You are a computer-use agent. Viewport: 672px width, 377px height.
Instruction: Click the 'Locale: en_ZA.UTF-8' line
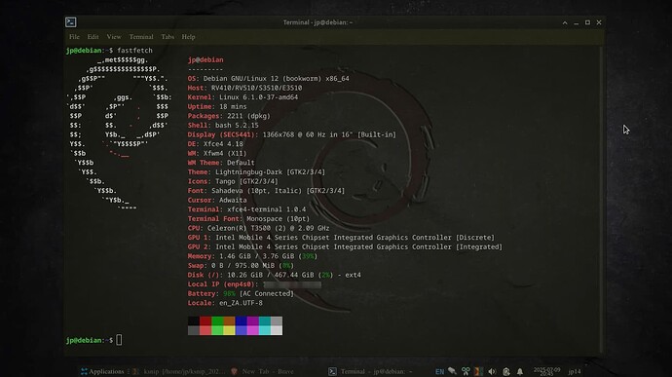pyautogui.click(x=225, y=303)
